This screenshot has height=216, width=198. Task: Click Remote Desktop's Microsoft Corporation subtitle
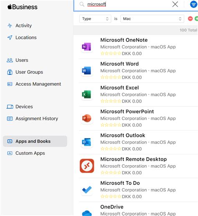click(x=124, y=166)
